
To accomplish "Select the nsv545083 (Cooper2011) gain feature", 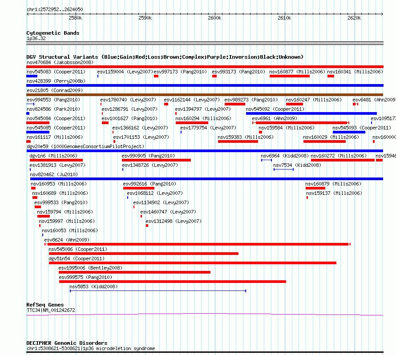I will coord(32,76).
